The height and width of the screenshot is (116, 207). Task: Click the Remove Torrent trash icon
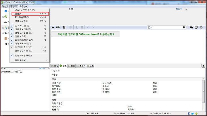[x=70, y=27]
